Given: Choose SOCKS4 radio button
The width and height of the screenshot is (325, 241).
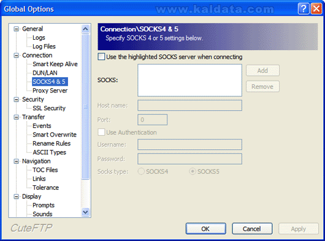Looking at the screenshot, I should click(141, 171).
